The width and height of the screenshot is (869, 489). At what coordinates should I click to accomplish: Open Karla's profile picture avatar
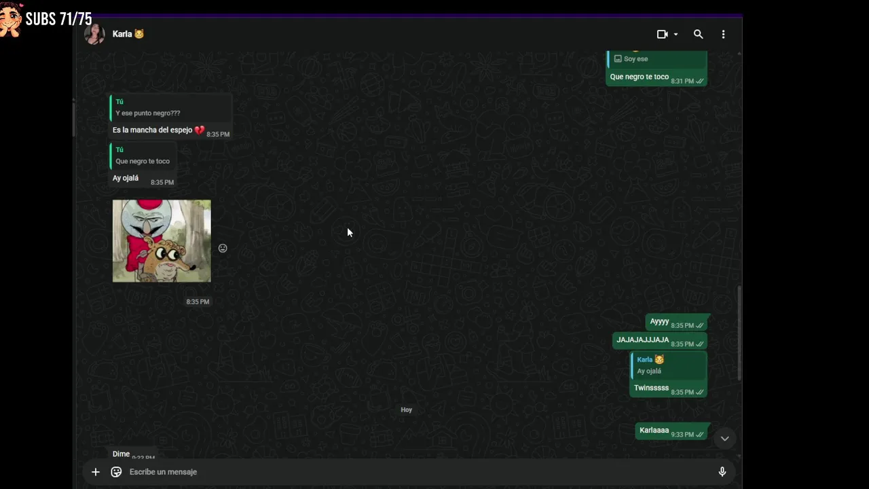point(94,34)
